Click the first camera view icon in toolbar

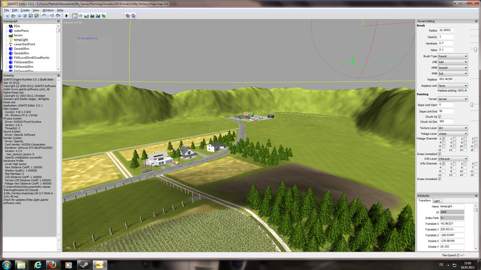(127, 16)
